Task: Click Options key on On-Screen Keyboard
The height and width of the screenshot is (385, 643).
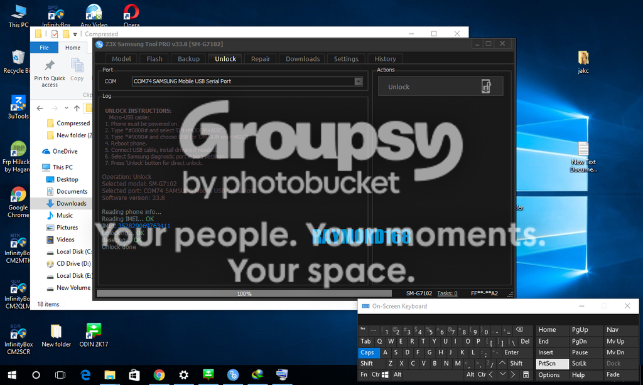Action: (552, 375)
